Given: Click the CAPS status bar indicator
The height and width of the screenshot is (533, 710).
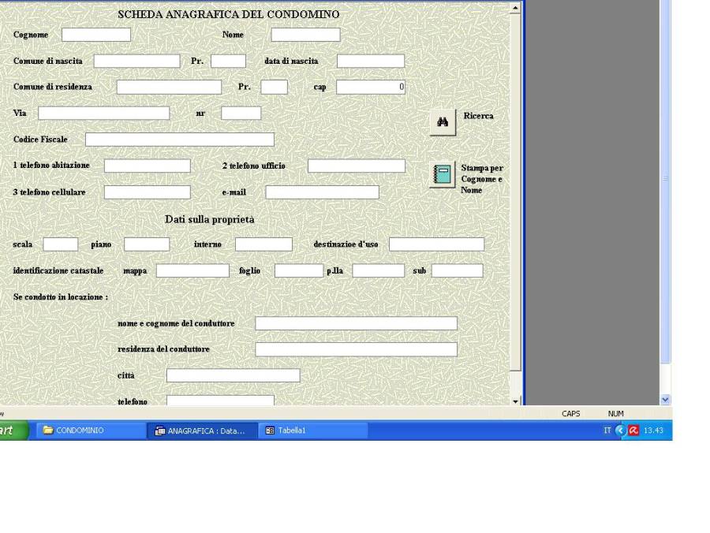Looking at the screenshot, I should click(571, 414).
